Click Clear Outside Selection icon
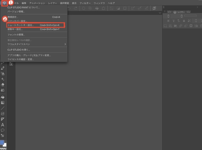This screenshot has height=150, width=202. click(x=90, y=8)
